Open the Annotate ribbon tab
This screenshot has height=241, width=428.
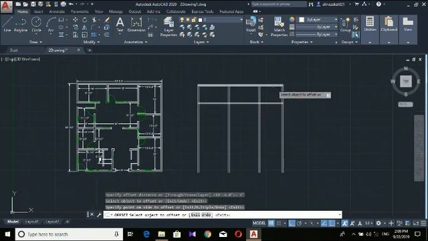pos(57,11)
